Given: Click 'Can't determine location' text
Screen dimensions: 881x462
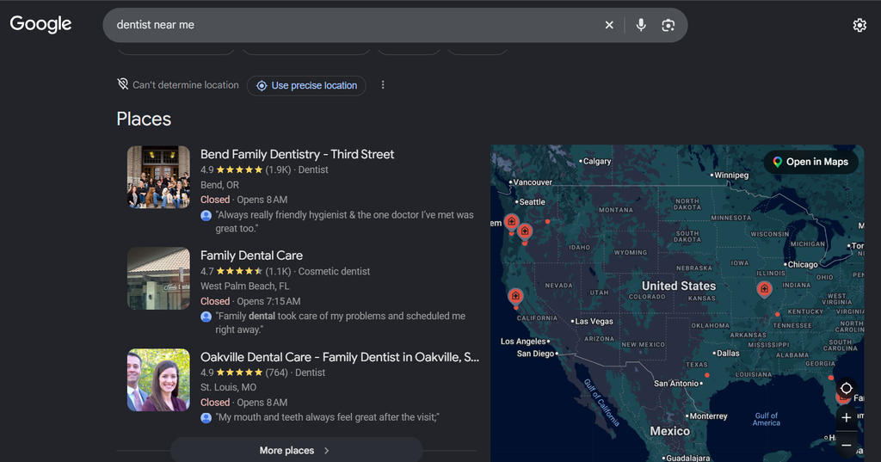Looking at the screenshot, I should 186,85.
